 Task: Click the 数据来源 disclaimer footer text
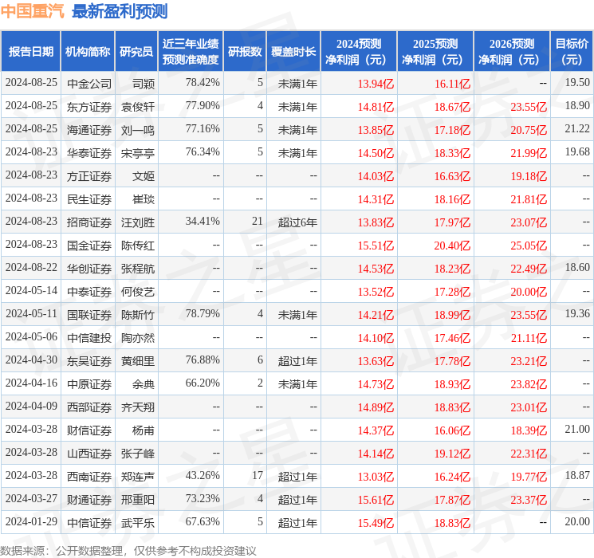pos(128,550)
